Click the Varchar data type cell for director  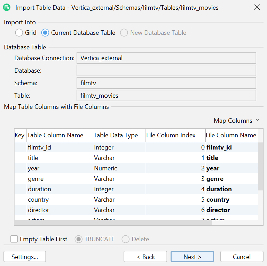point(119,210)
